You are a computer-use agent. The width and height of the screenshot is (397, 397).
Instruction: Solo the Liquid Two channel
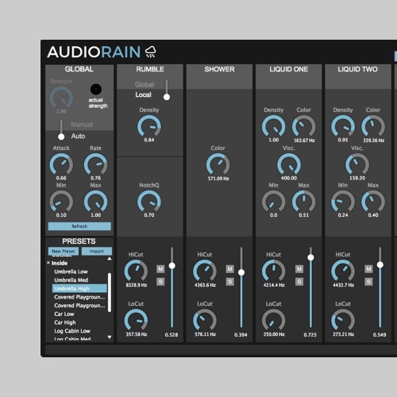point(368,282)
